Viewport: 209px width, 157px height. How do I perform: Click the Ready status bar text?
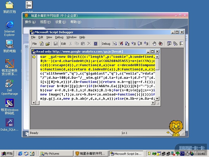(x=34, y=133)
